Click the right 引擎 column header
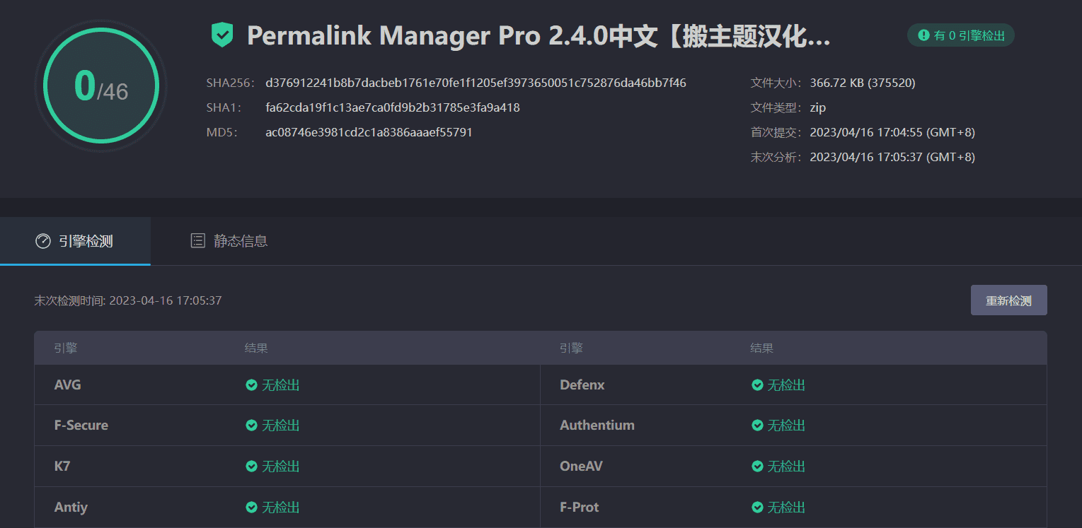This screenshot has width=1082, height=528. pos(571,348)
